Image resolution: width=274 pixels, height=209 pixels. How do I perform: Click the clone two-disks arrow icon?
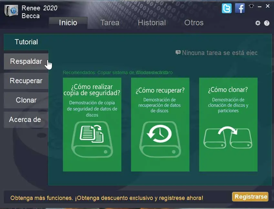click(228, 137)
